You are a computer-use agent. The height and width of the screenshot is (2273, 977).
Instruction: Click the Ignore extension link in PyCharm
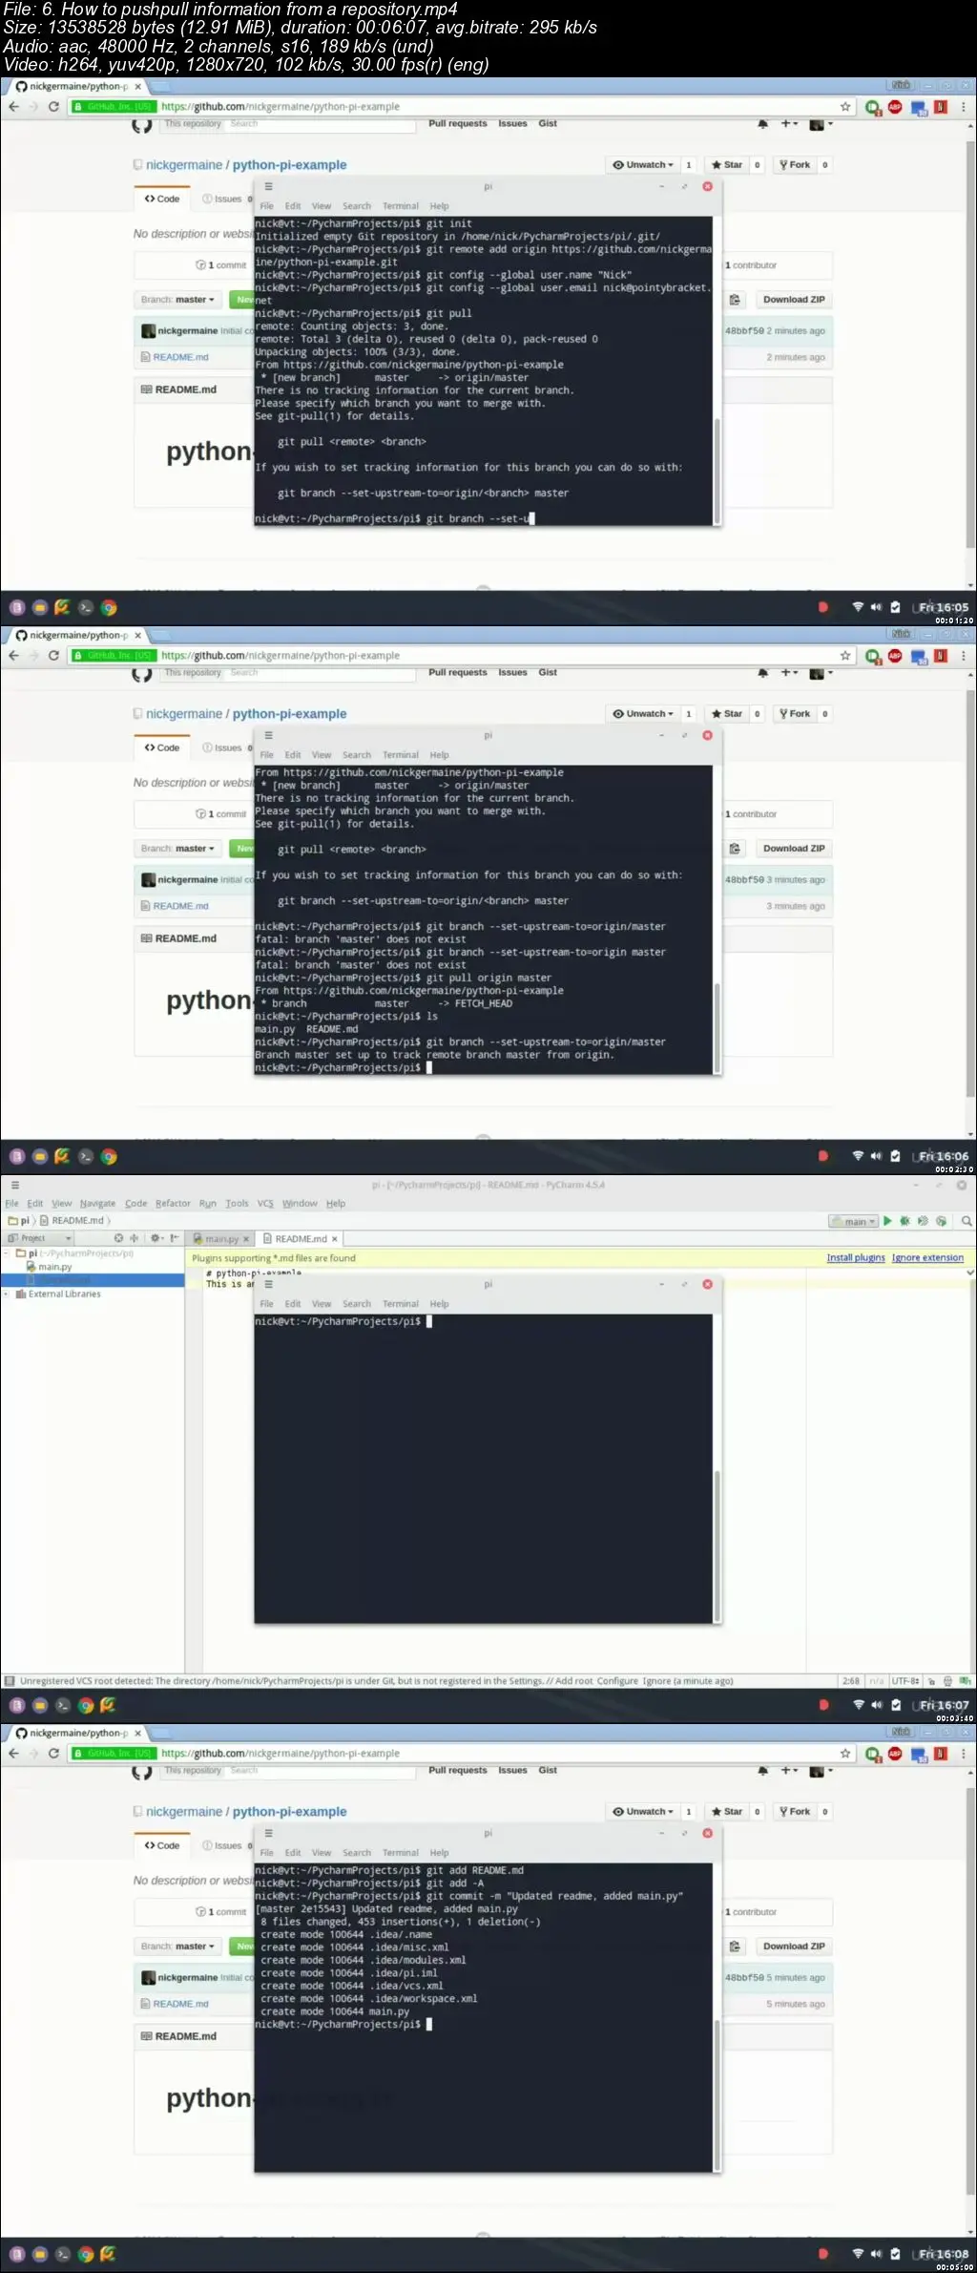coord(927,1258)
